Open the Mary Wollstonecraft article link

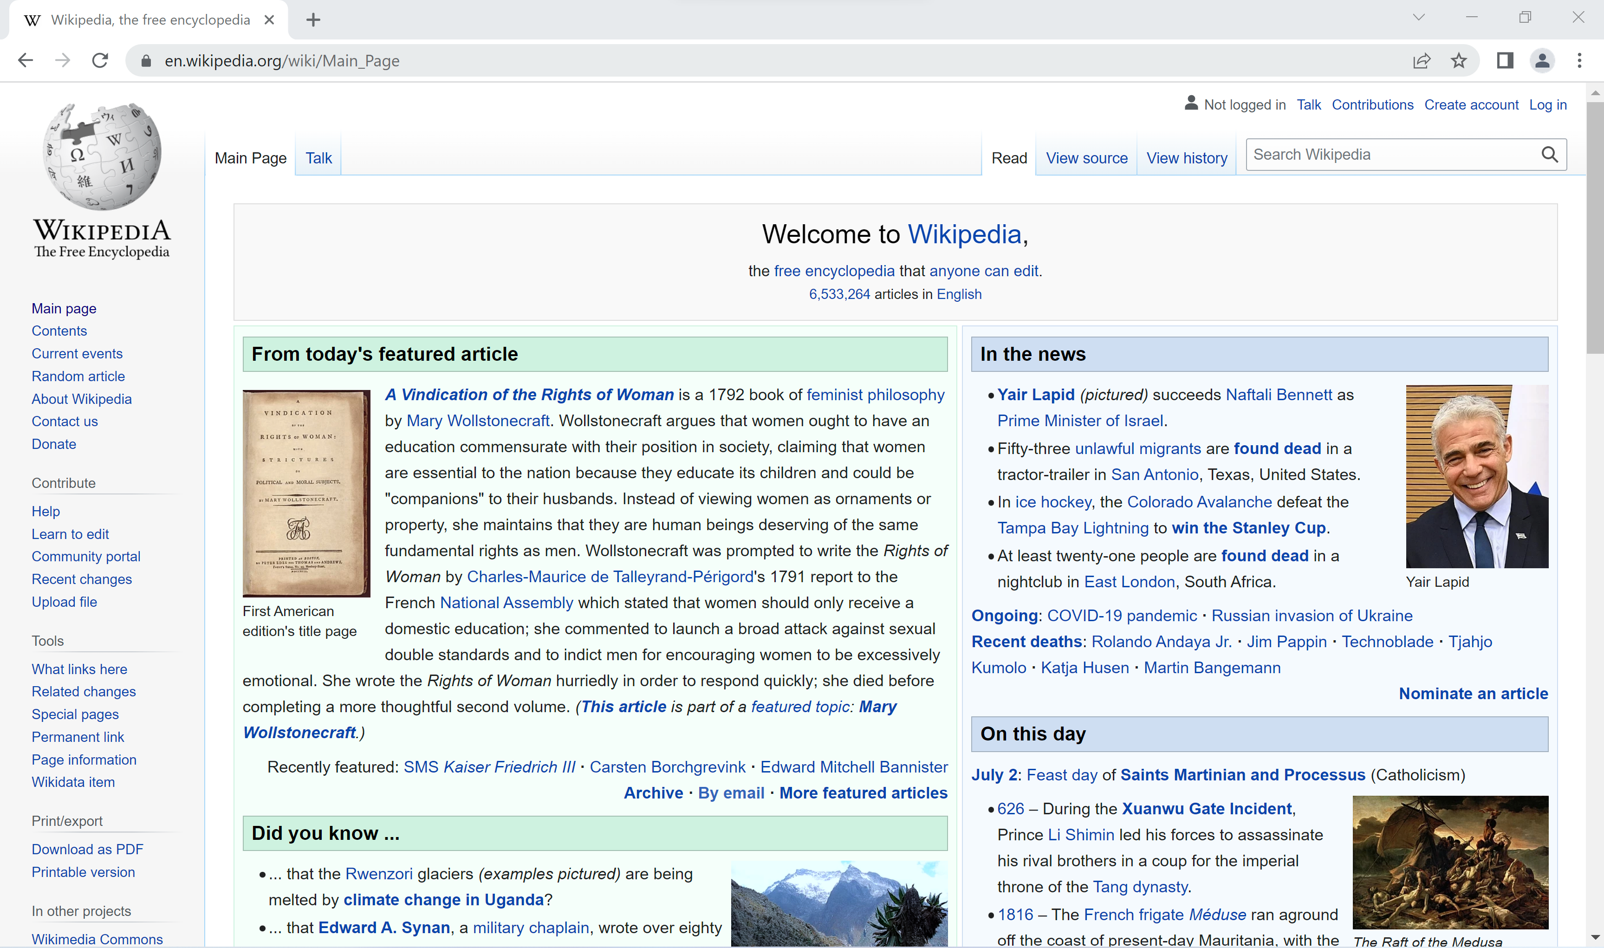[x=478, y=421]
